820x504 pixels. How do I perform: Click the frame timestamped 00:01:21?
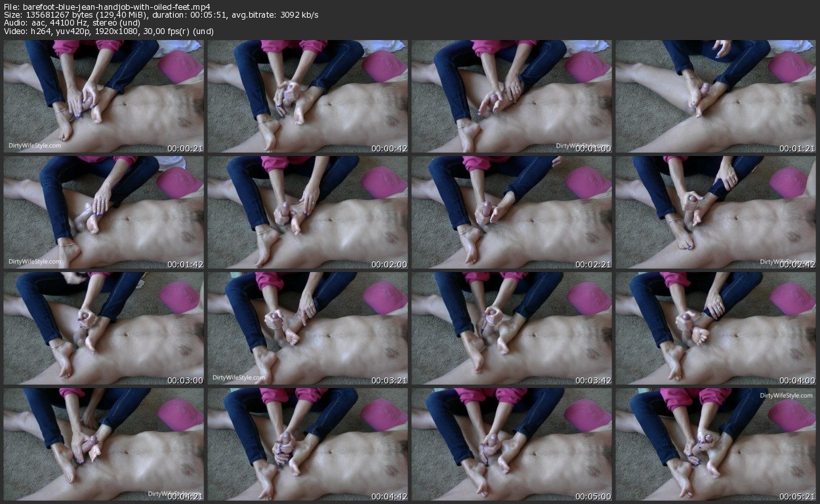coord(716,96)
